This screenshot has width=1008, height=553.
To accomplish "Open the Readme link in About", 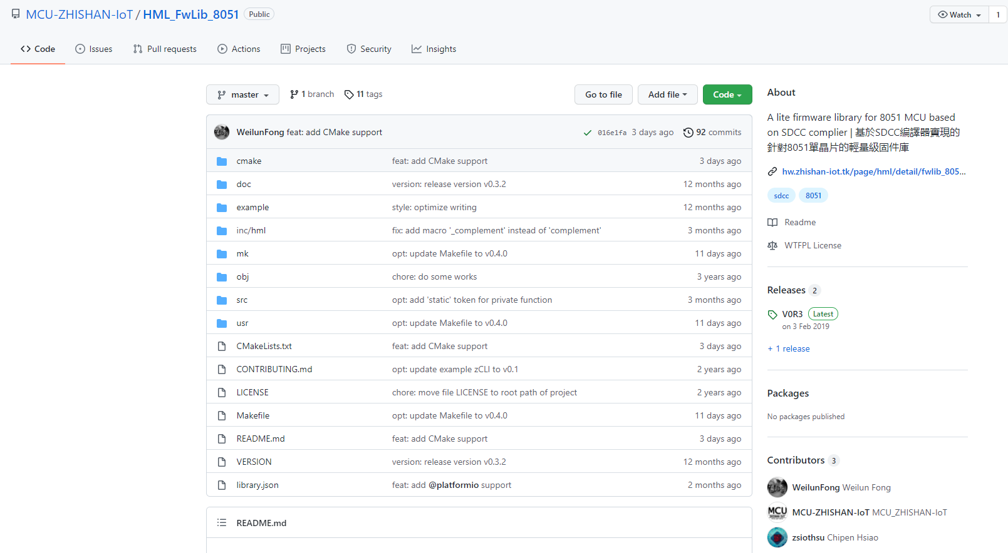I will click(792, 223).
